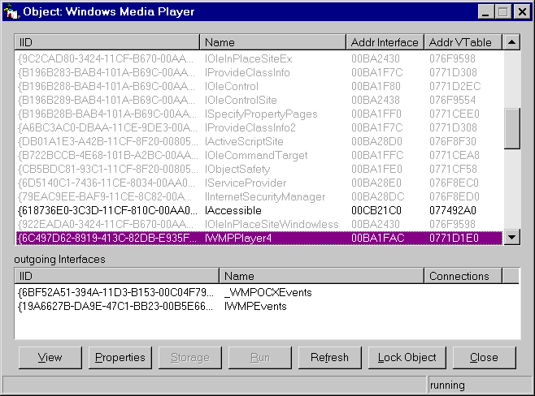Click the Connections column header
The image size is (535, 396).
click(463, 276)
